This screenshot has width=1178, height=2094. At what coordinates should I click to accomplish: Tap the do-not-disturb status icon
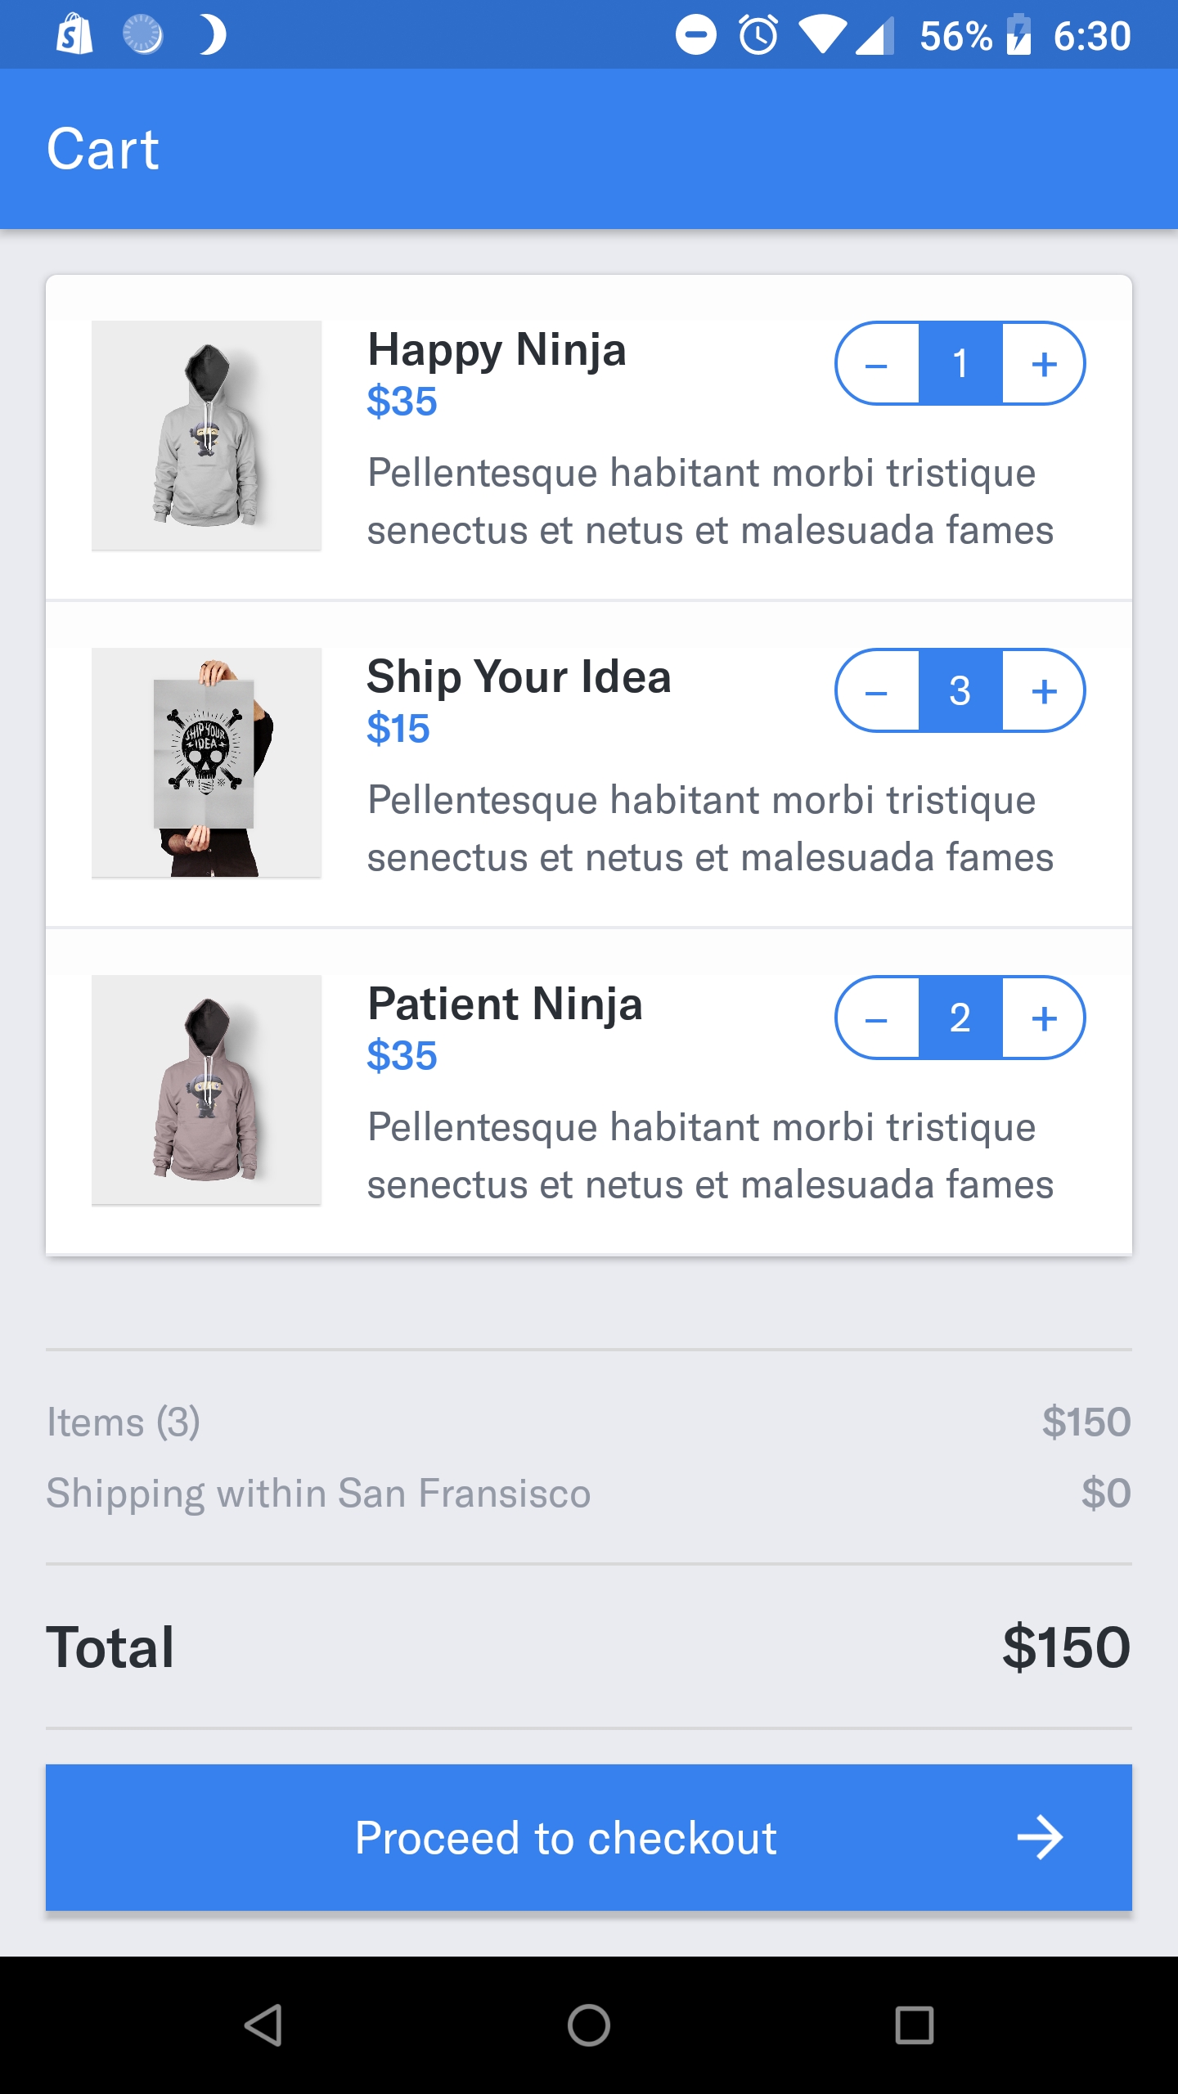(x=695, y=35)
